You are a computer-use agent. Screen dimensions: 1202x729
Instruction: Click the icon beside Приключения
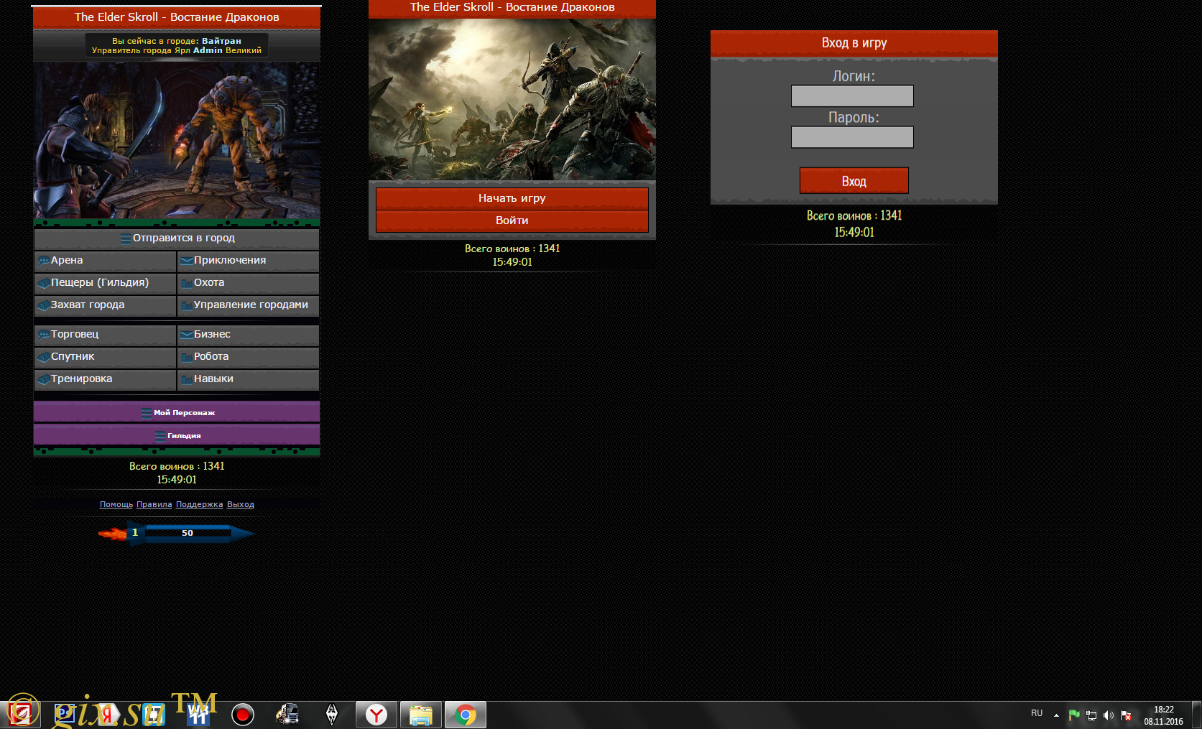pyautogui.click(x=187, y=261)
